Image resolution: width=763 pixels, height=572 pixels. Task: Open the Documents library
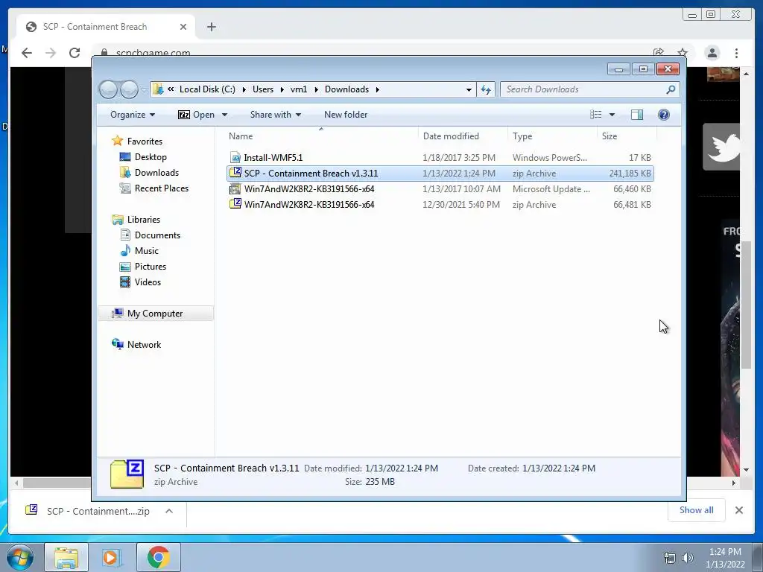point(157,235)
